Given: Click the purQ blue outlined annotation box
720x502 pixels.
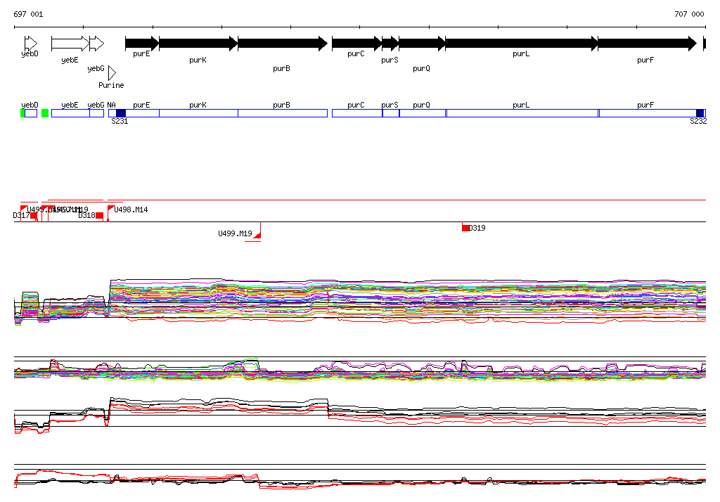Looking at the screenshot, I should [x=422, y=113].
